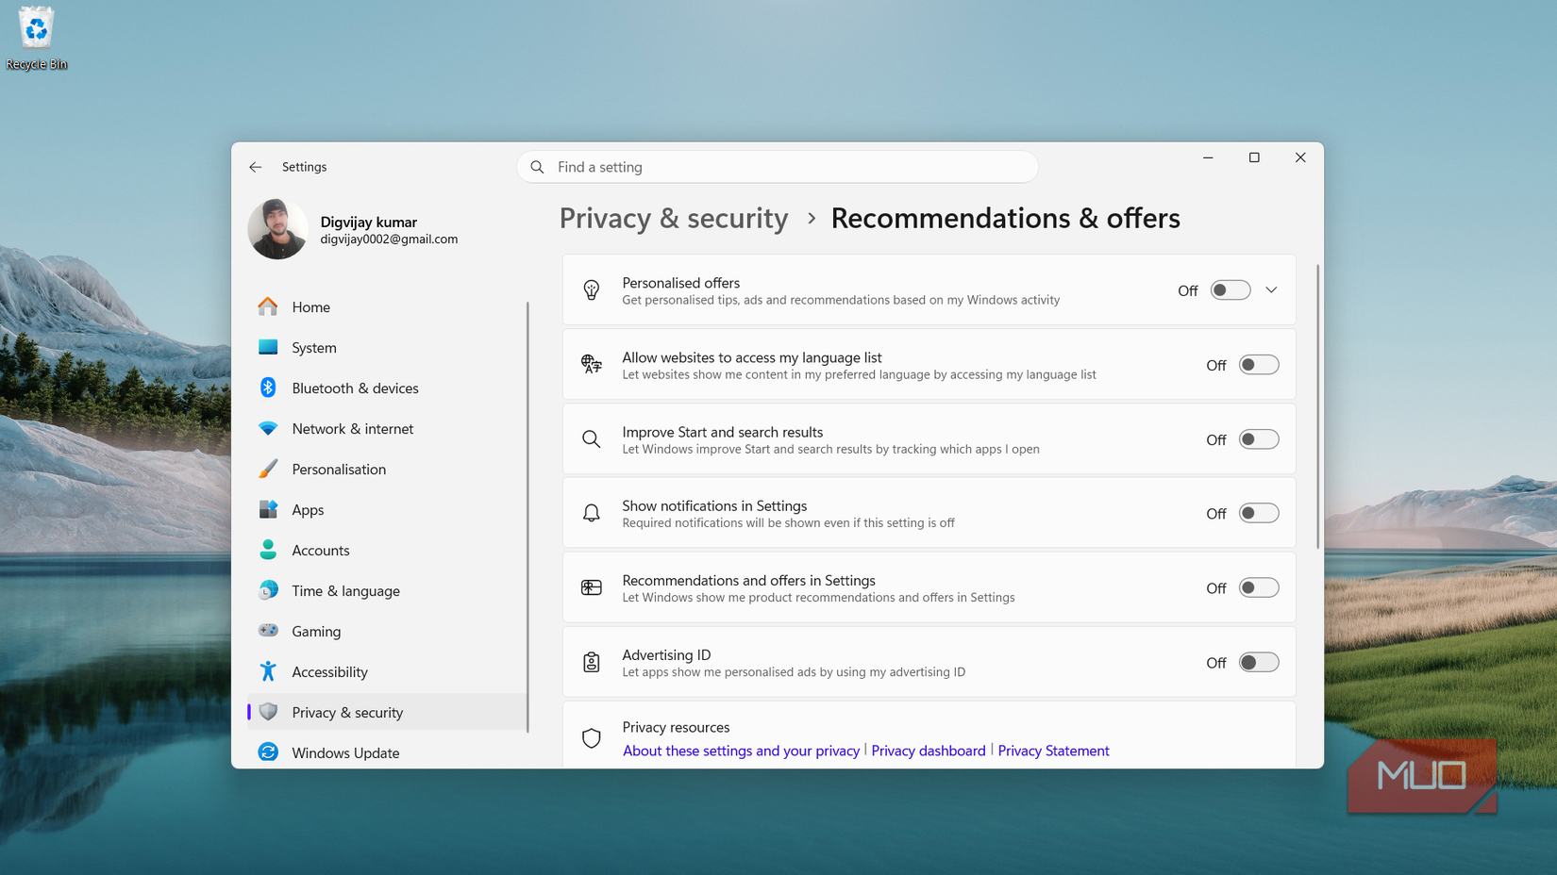Go to Bluetooth & devices
The image size is (1557, 875).
(387, 388)
